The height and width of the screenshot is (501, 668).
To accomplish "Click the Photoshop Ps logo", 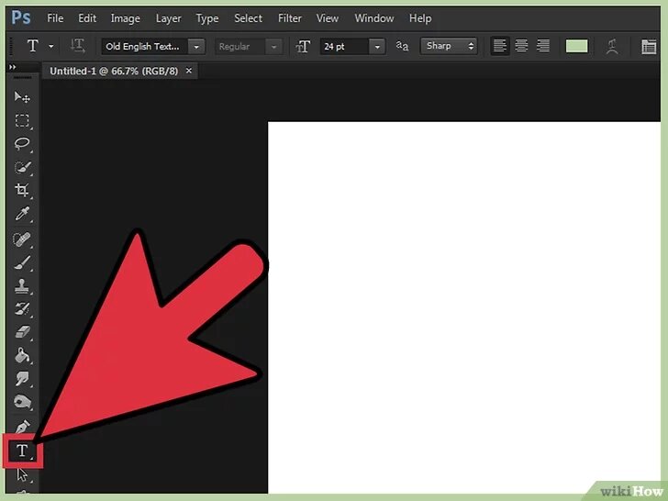I will 21,18.
